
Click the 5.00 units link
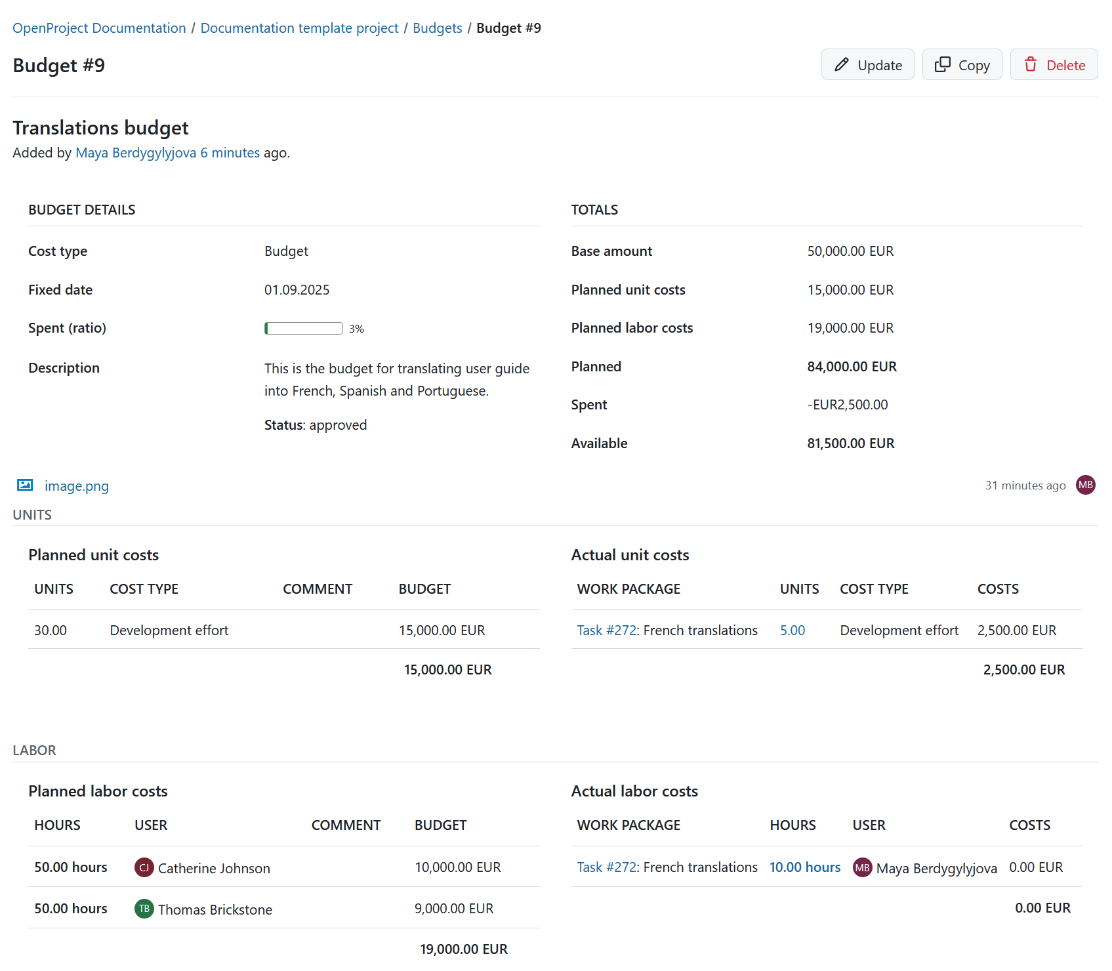pos(793,630)
